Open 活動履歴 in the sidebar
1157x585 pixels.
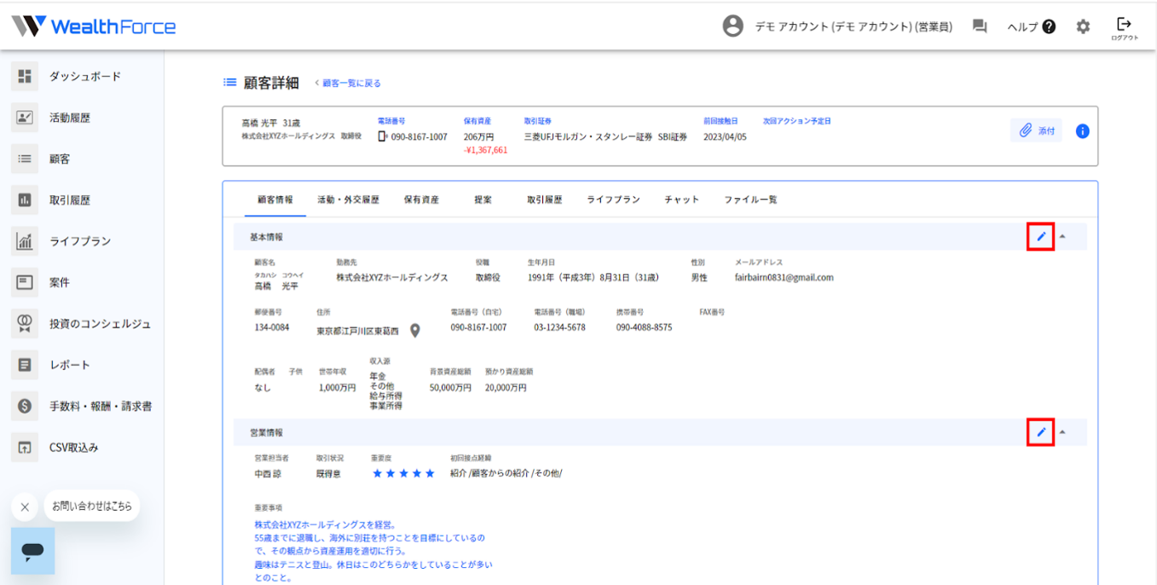click(x=70, y=118)
